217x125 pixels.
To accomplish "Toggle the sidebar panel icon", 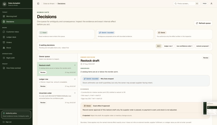I will [x=38, y=4].
